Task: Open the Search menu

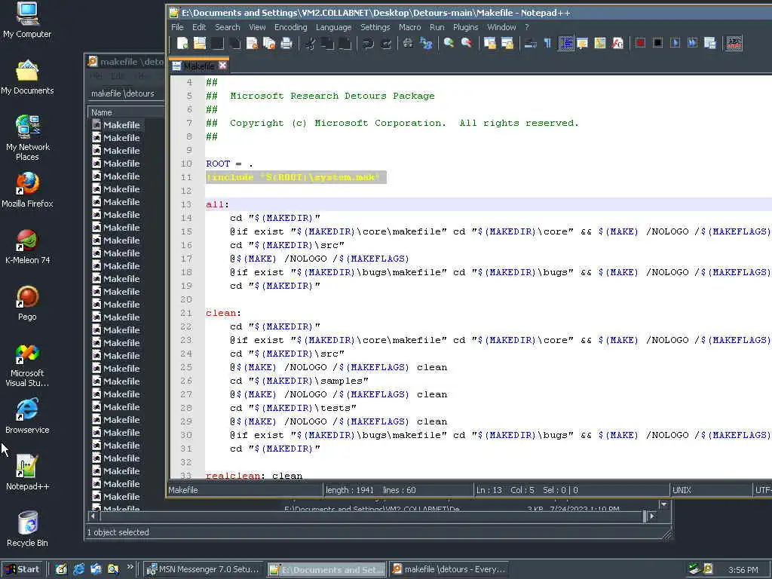Action: coord(228,27)
